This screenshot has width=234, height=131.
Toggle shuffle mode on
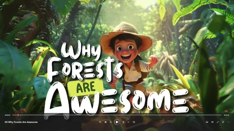click(100, 122)
